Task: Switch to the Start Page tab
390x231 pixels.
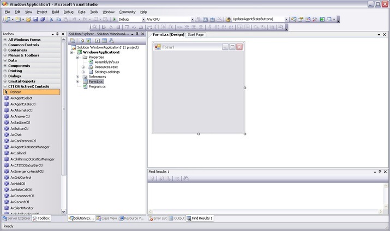Action: 196,34
